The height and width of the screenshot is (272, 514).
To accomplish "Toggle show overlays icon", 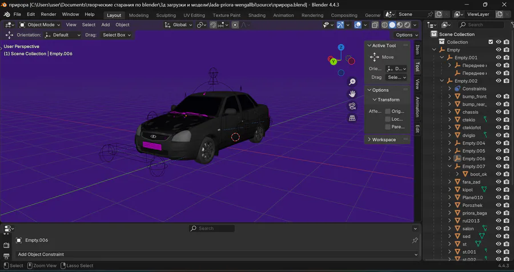I will [x=358, y=25].
